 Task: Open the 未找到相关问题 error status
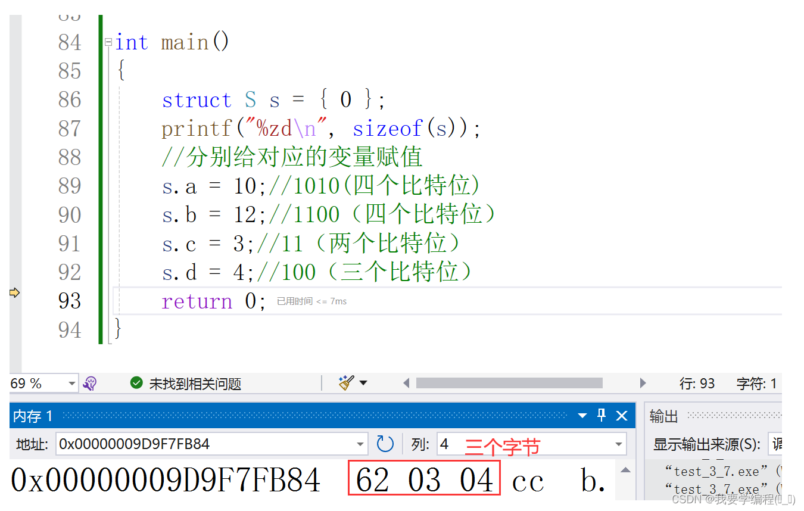(195, 384)
